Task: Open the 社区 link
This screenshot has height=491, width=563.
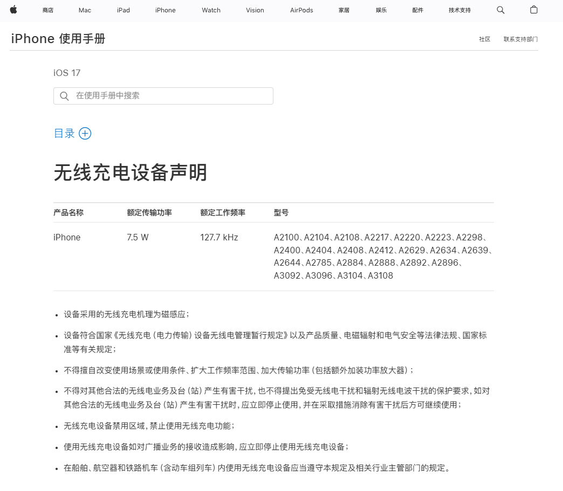Action: coord(484,39)
